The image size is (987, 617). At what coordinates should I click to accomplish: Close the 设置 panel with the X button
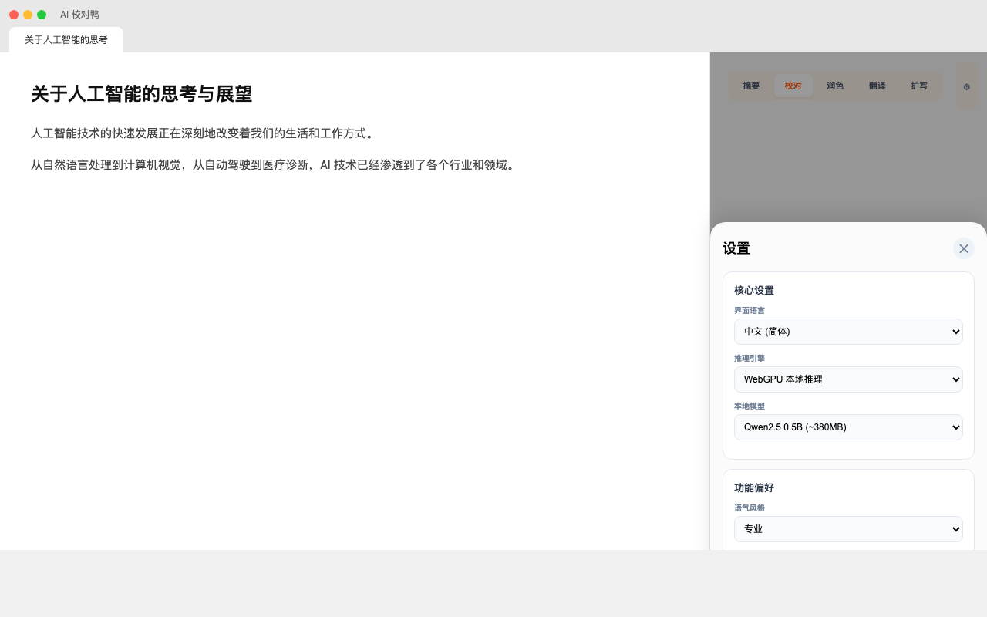click(x=963, y=248)
